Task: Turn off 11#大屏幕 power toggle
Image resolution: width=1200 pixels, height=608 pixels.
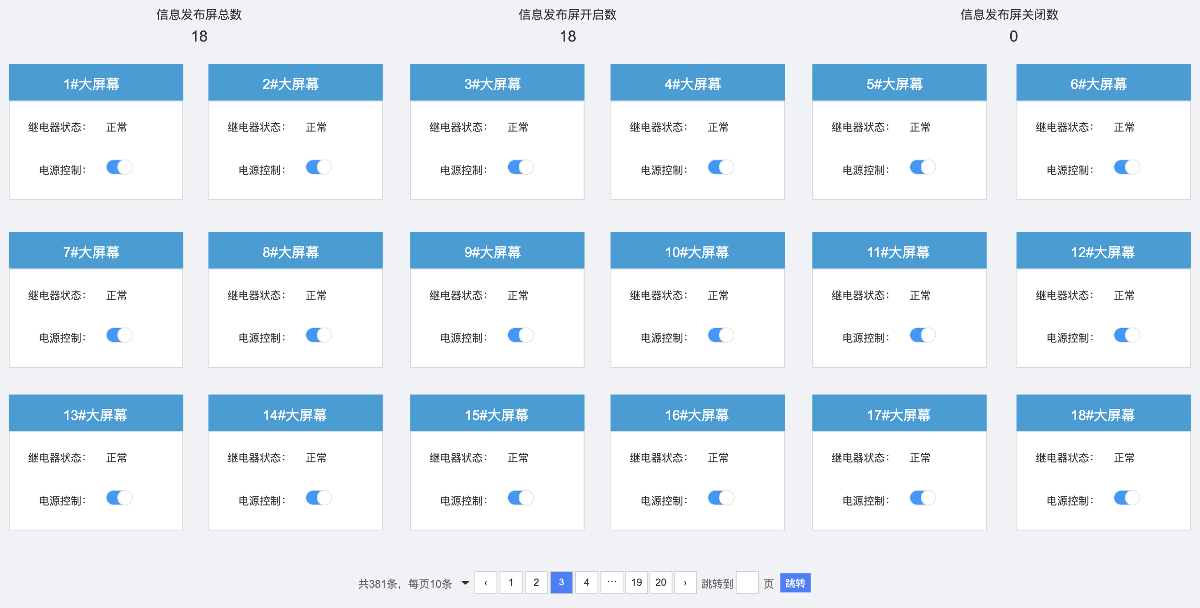Action: click(923, 335)
